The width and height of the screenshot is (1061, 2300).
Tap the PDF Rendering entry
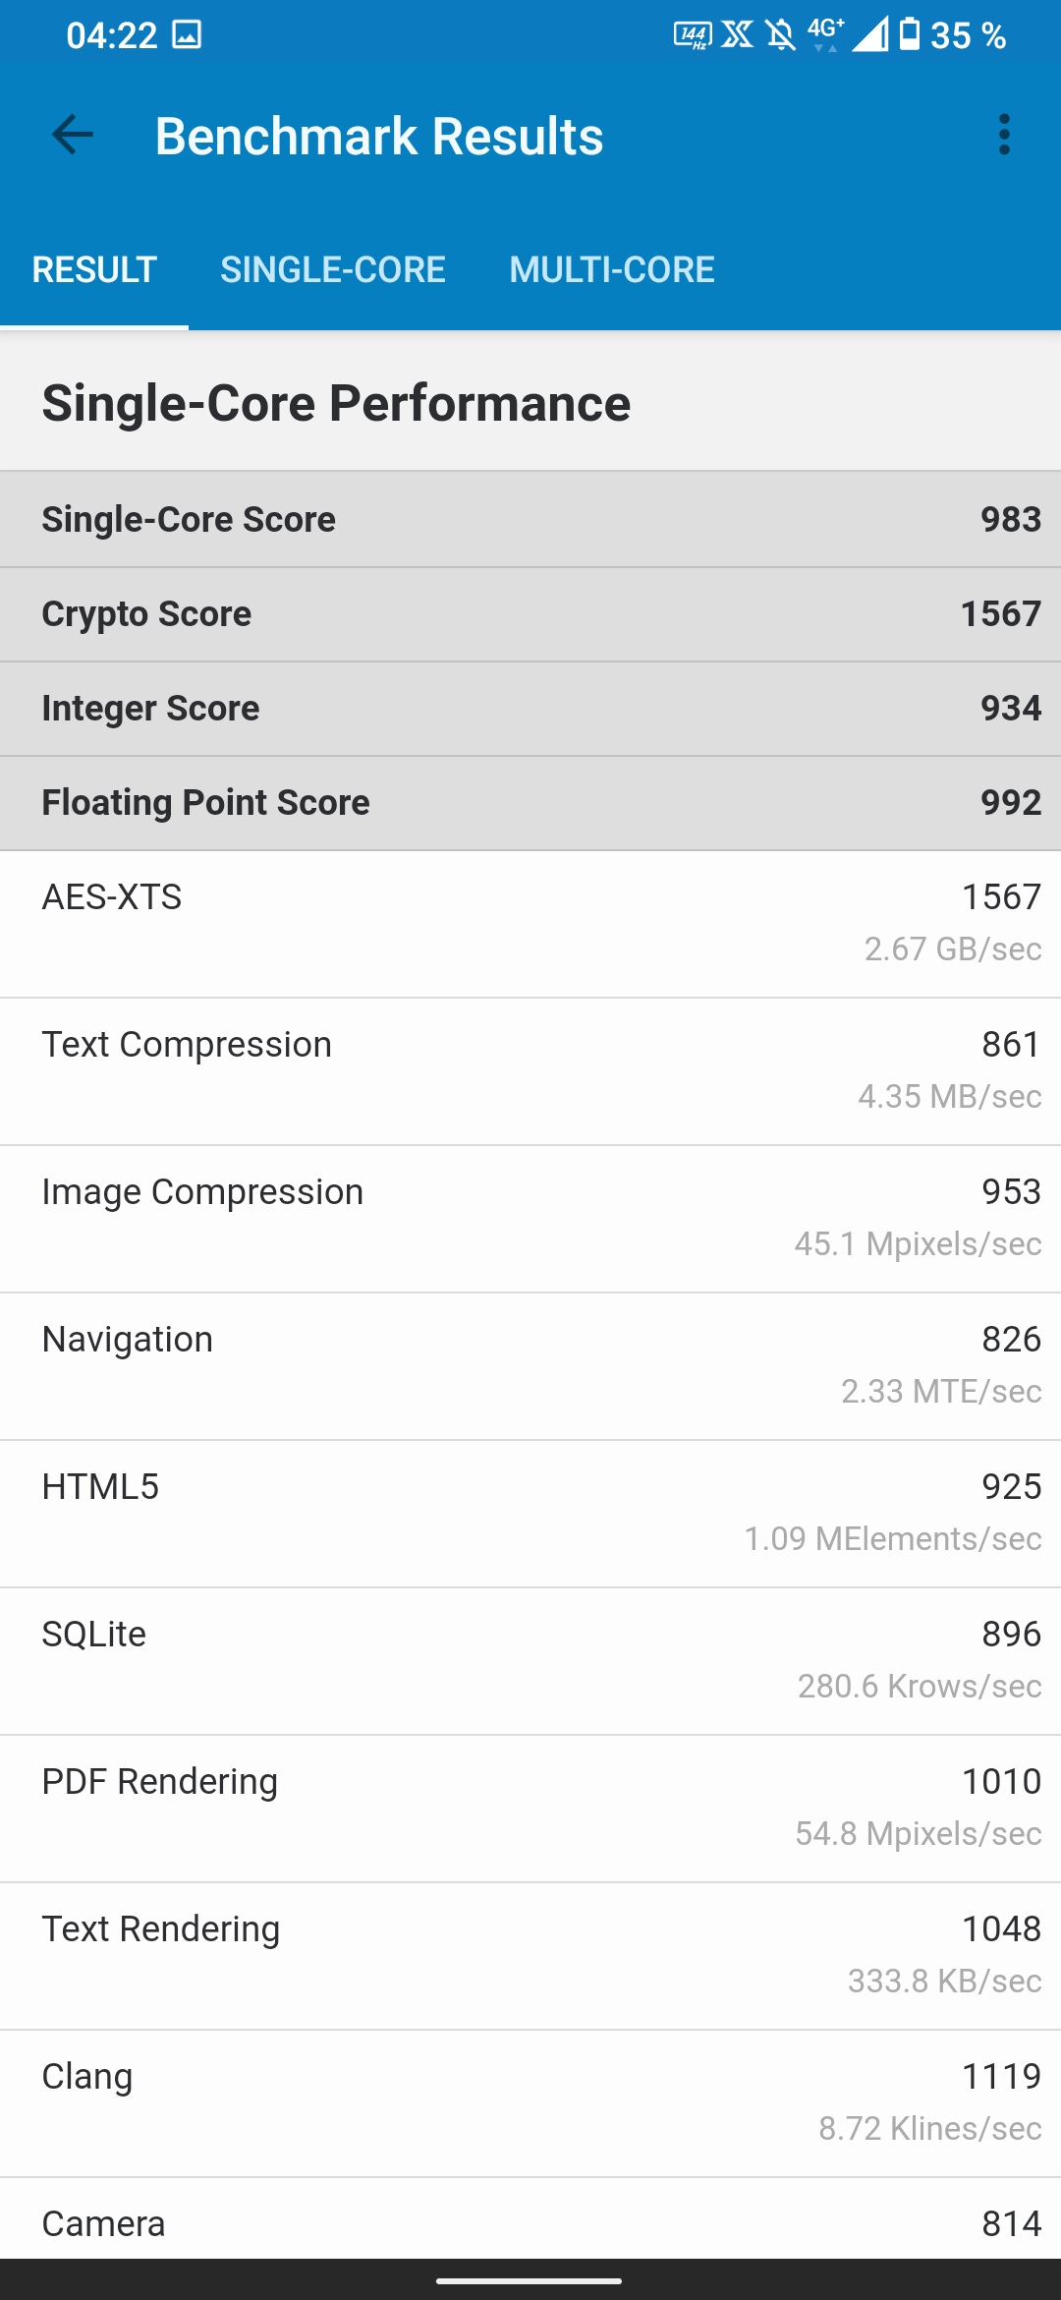(x=530, y=1807)
